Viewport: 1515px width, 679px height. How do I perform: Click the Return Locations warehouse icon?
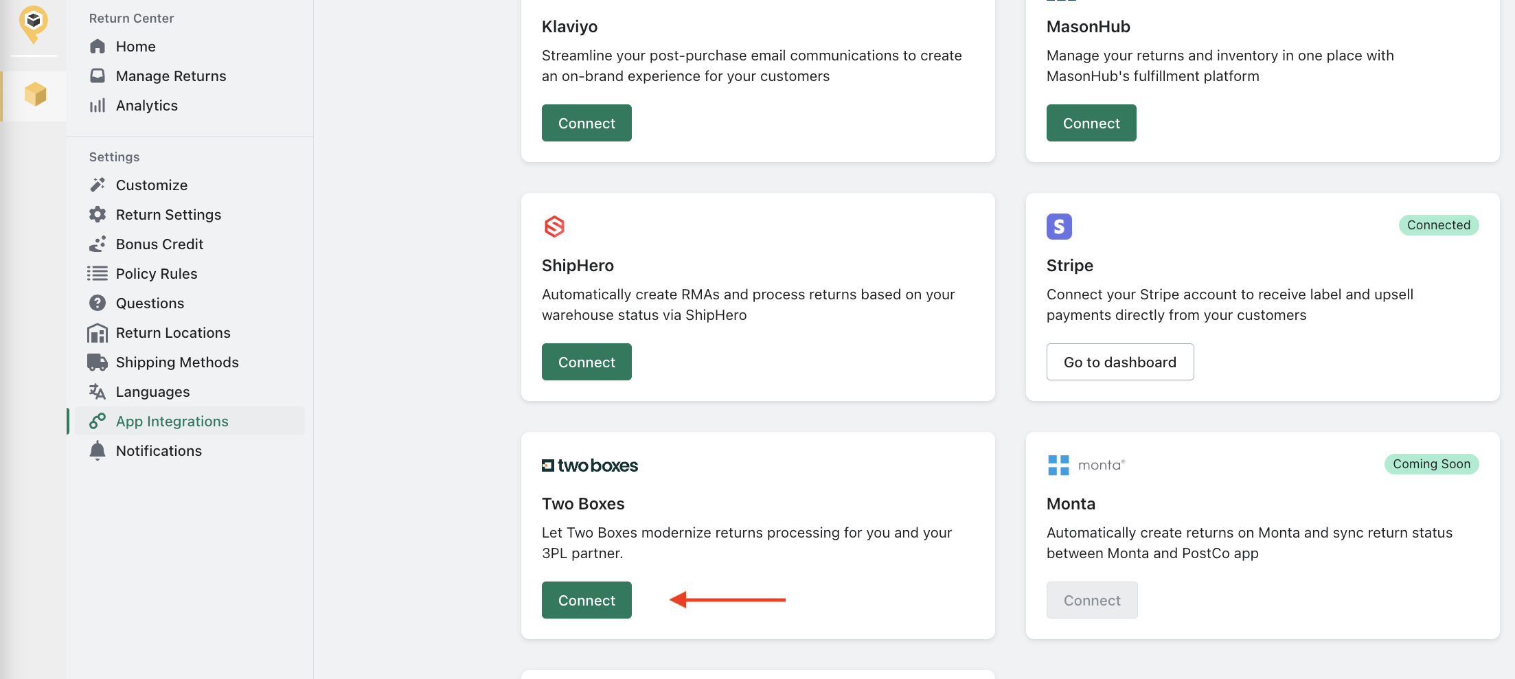coord(98,333)
